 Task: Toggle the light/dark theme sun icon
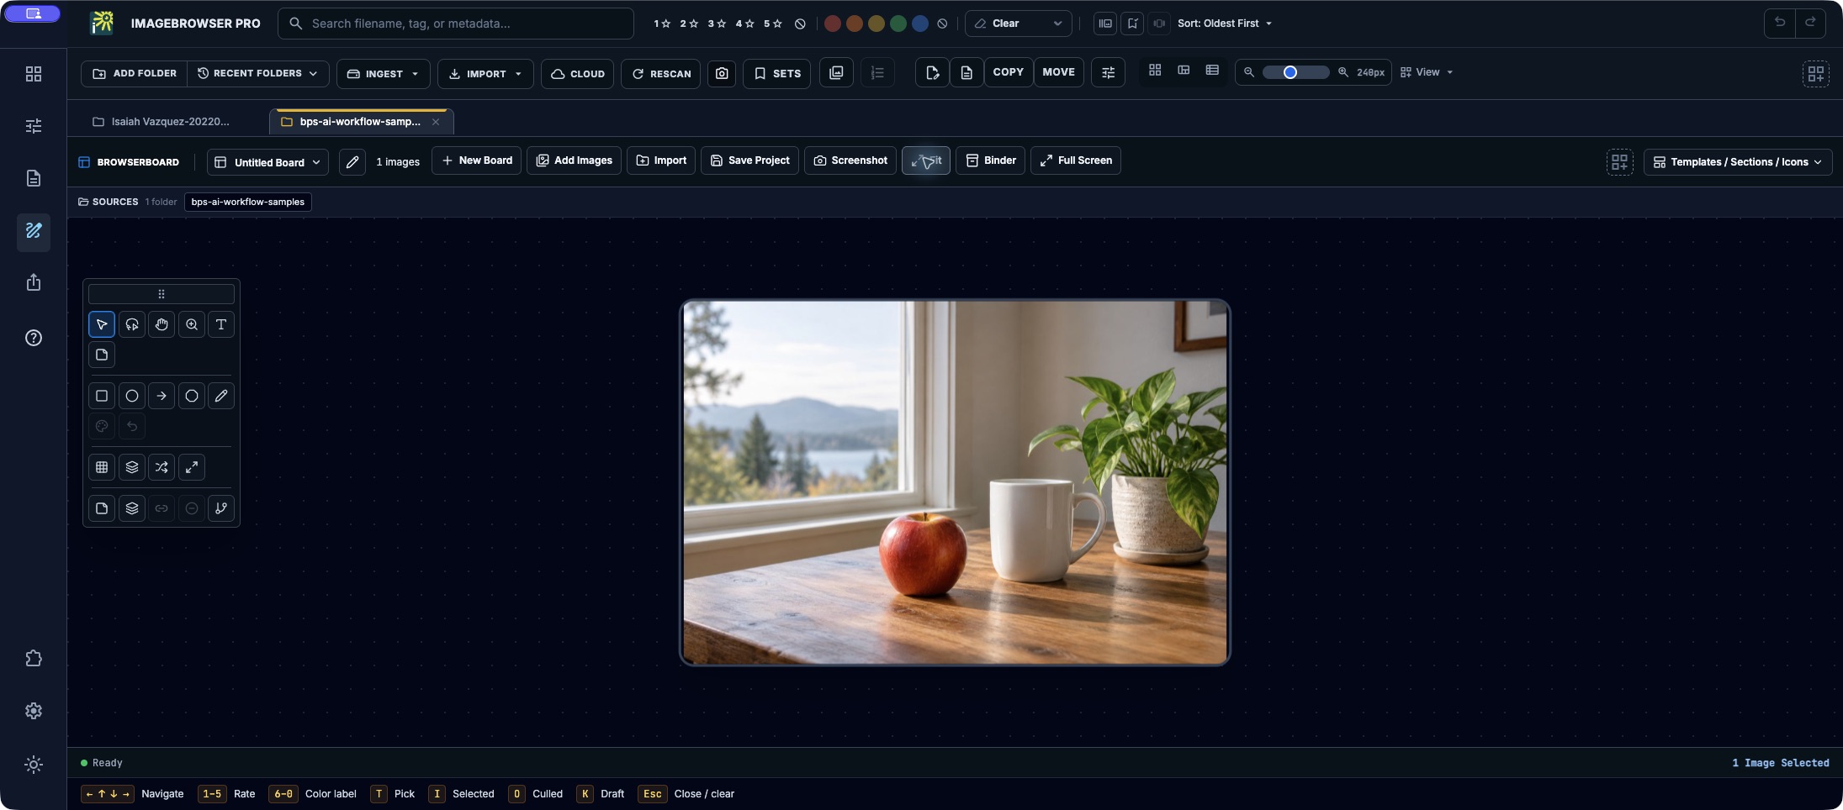[x=34, y=765]
